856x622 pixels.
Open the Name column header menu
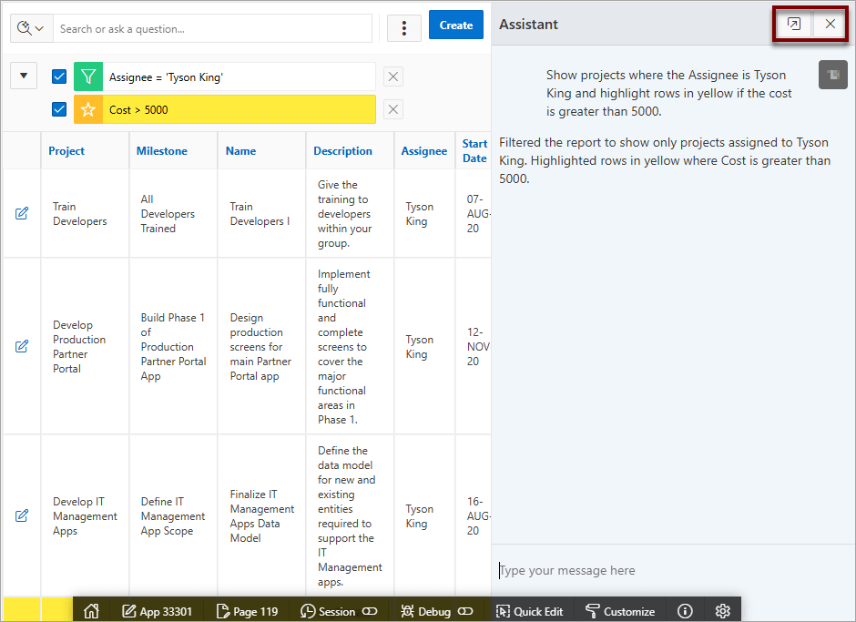[x=240, y=151]
